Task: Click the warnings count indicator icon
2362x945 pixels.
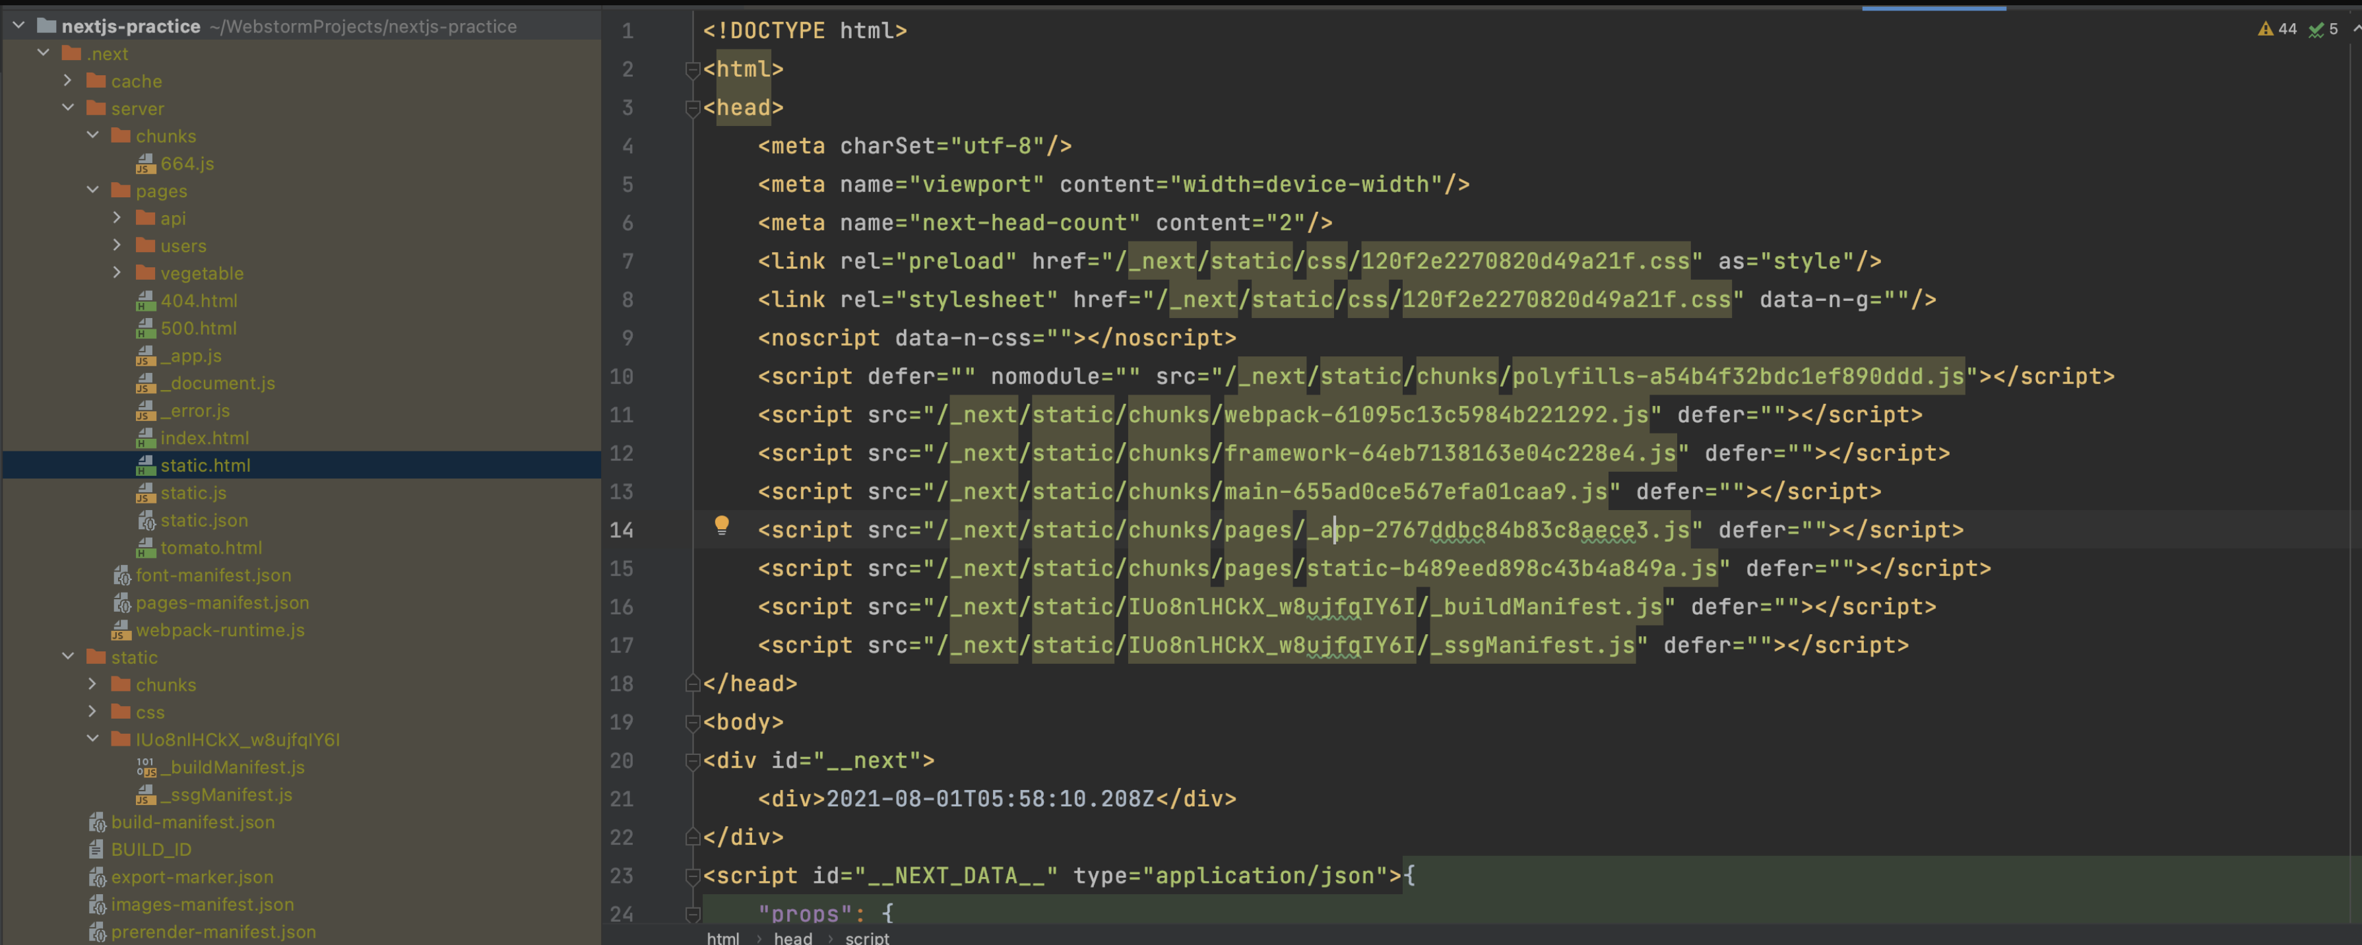Action: (x=2265, y=29)
